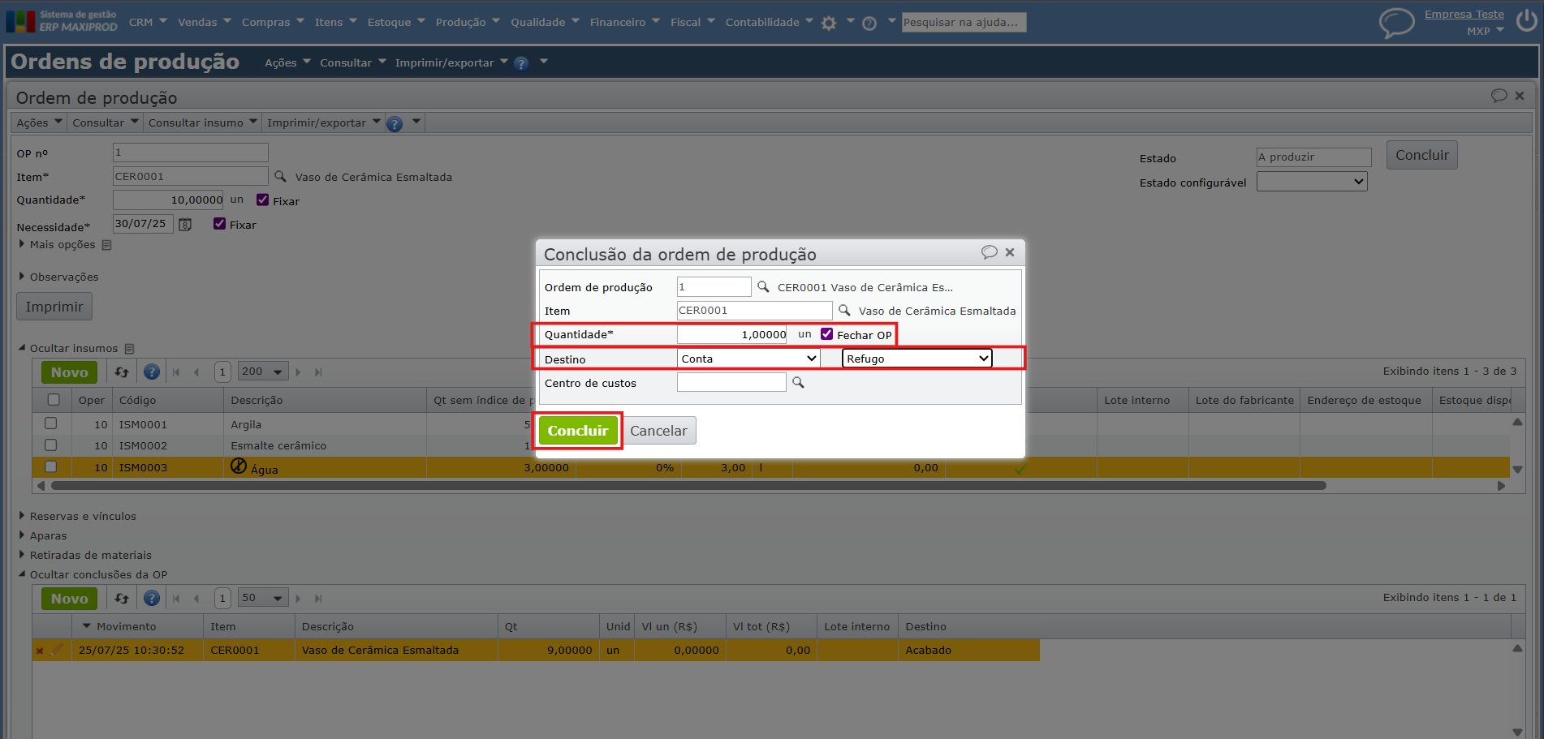Click the power logout icon
The width and height of the screenshot is (1544, 739).
(x=1526, y=20)
